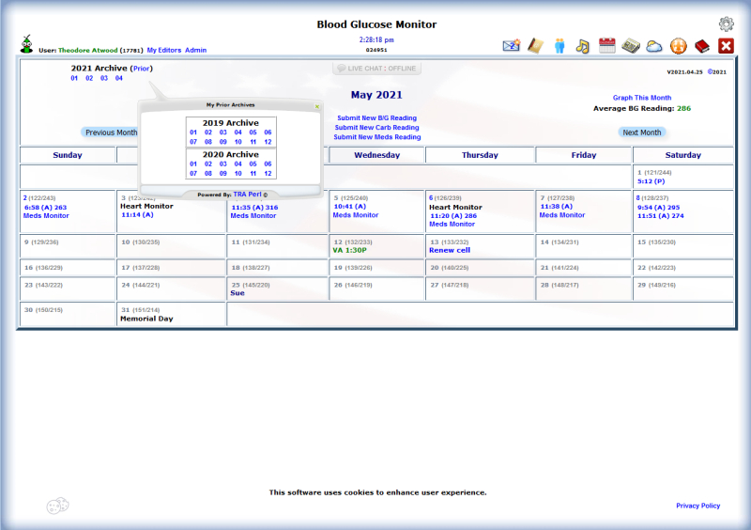Click day number 8 on Saturday
The width and height of the screenshot is (751, 530).
click(x=638, y=197)
